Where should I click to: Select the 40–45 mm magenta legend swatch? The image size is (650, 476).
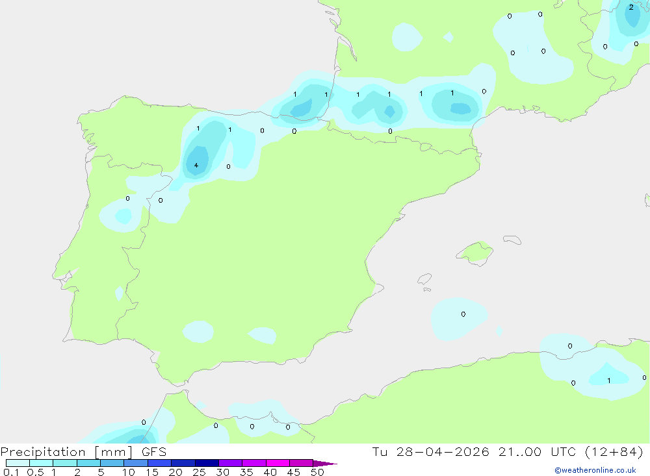[x=278, y=463]
